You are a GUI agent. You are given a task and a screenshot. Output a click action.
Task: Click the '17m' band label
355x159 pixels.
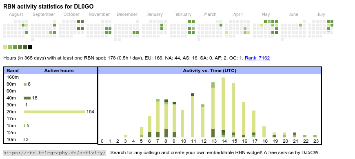[11, 119]
